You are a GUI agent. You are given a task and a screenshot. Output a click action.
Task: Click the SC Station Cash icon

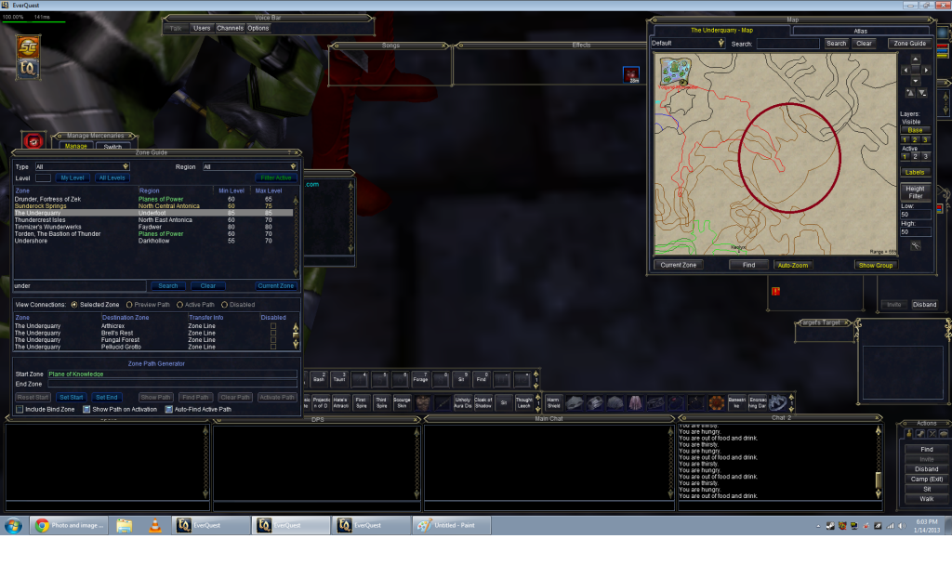point(28,46)
